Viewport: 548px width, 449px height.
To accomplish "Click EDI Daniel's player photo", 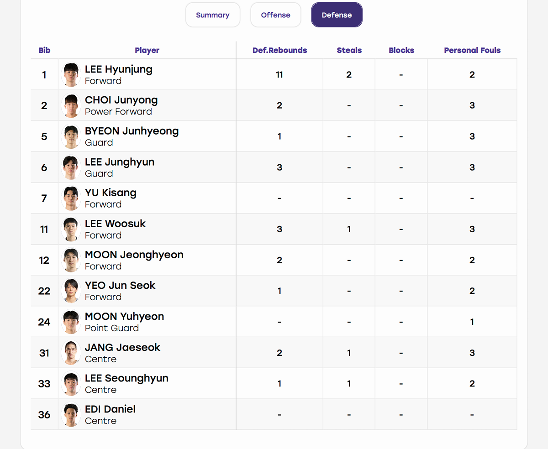I will tap(71, 415).
